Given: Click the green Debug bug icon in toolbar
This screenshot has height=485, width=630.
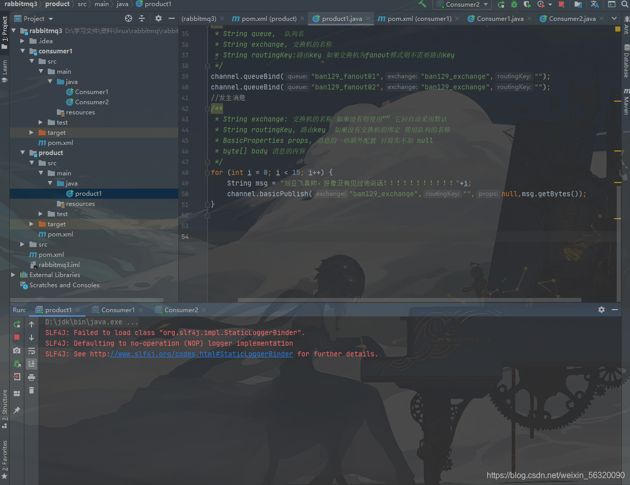Looking at the screenshot, I should coord(514,4).
